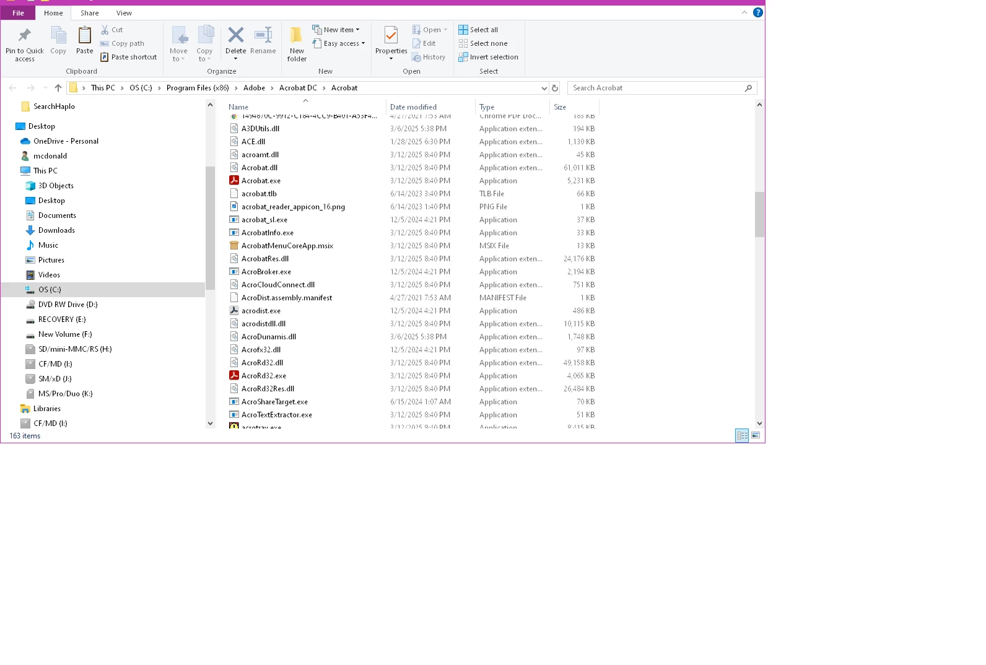
Task: Open Explorer Help question mark icon
Action: pos(758,12)
